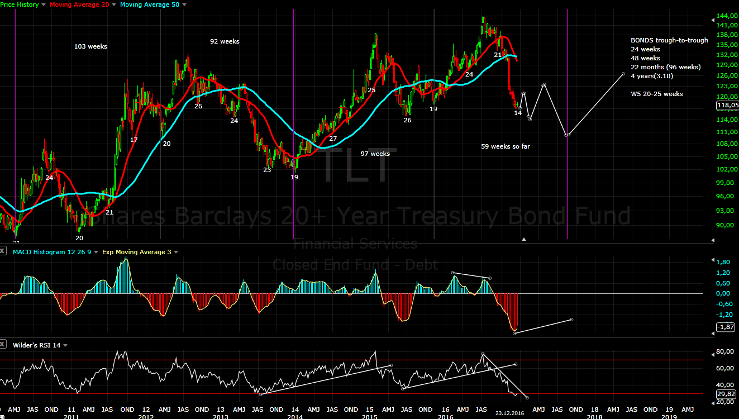The image size is (739, 419).
Task: Click the 118,05 last-price indicator box
Action: pyautogui.click(x=727, y=105)
